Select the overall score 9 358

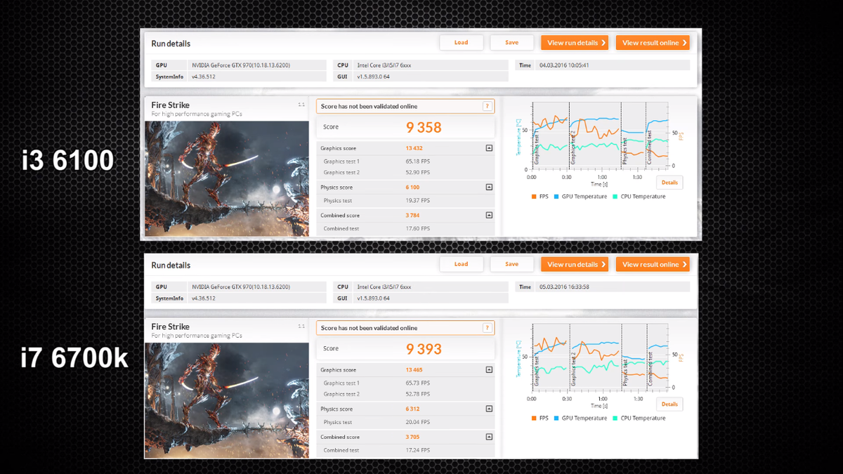(x=424, y=127)
